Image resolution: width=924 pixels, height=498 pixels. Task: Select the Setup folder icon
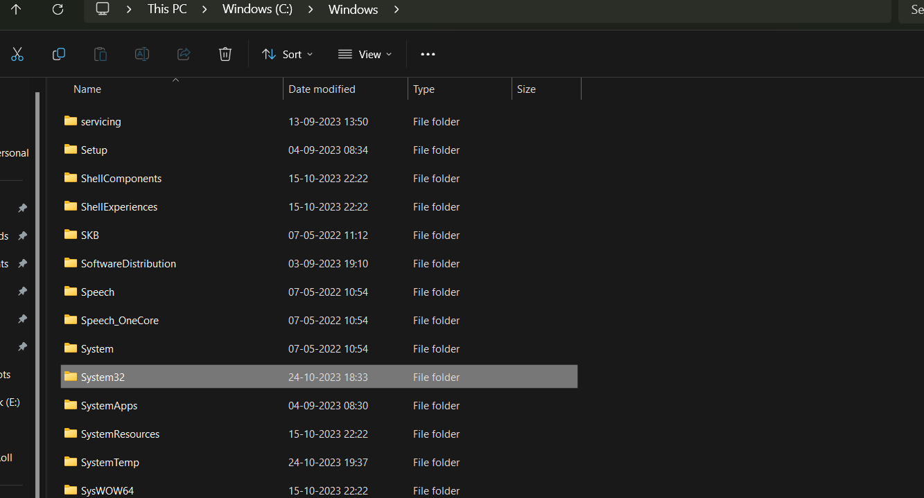point(71,150)
